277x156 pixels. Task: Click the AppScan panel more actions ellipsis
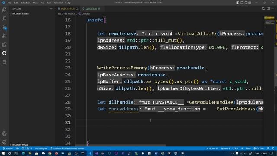click(51, 9)
